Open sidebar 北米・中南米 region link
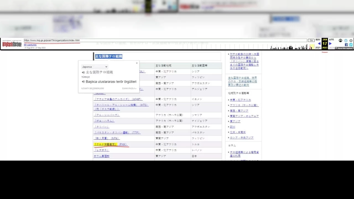Screen dimensions: 354x199 coord(238,132)
